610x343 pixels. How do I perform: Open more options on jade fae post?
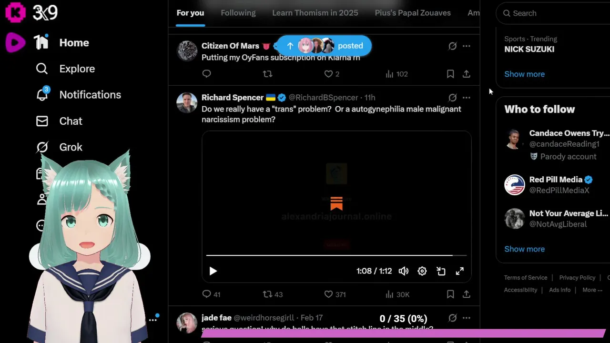click(467, 318)
